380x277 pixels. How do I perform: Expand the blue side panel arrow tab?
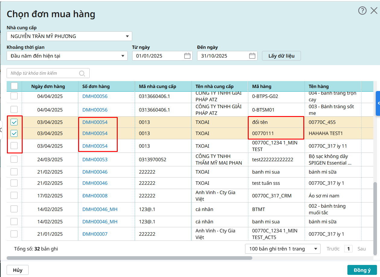point(378,103)
